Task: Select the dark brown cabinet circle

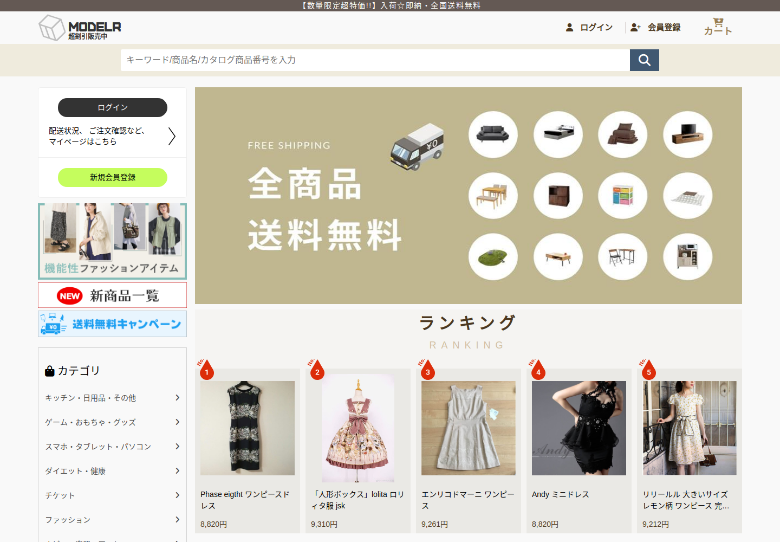Action: pyautogui.click(x=558, y=196)
